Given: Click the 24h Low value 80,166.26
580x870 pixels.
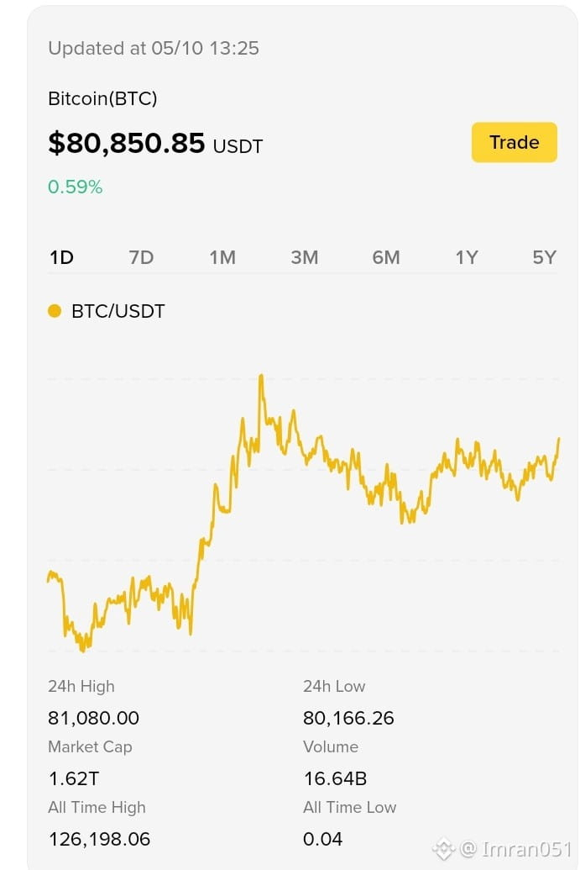Looking at the screenshot, I should tap(348, 718).
